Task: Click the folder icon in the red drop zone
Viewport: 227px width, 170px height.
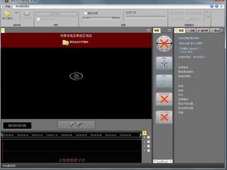Action: [x=66, y=43]
